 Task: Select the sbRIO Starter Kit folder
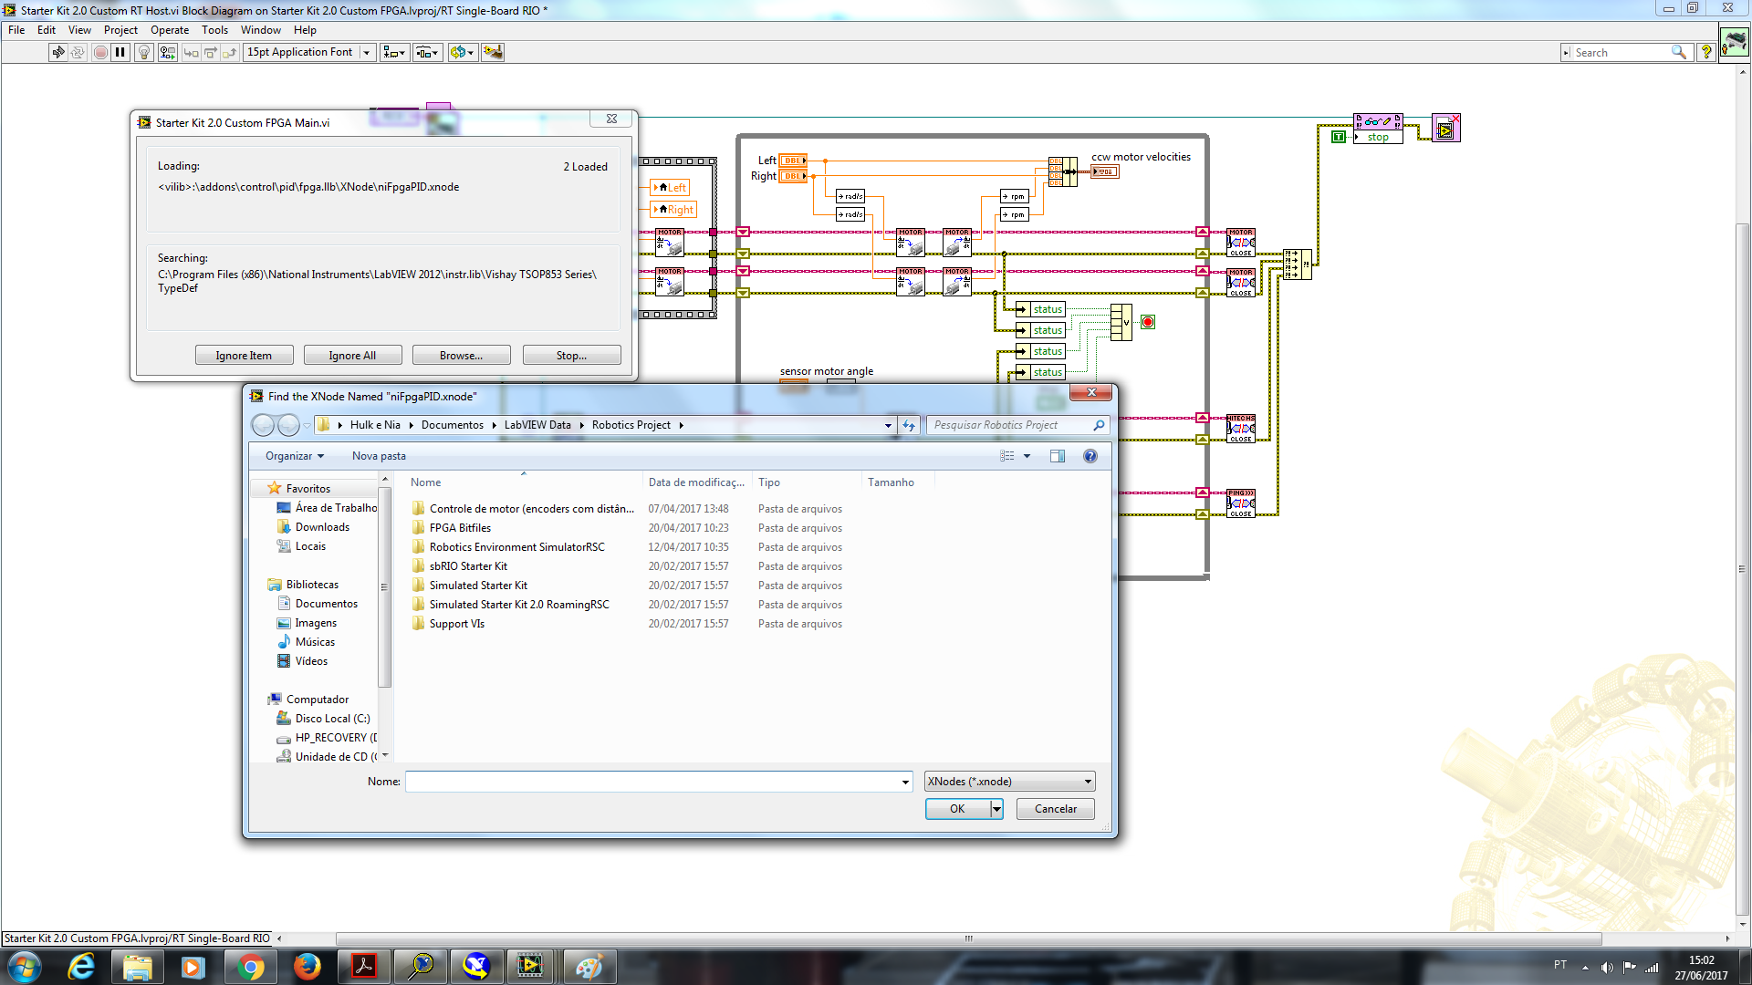pos(468,566)
